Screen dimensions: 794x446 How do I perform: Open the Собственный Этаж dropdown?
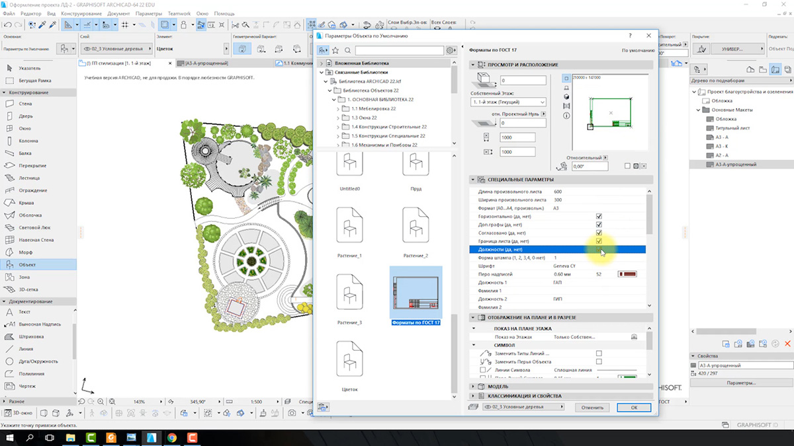click(x=508, y=102)
